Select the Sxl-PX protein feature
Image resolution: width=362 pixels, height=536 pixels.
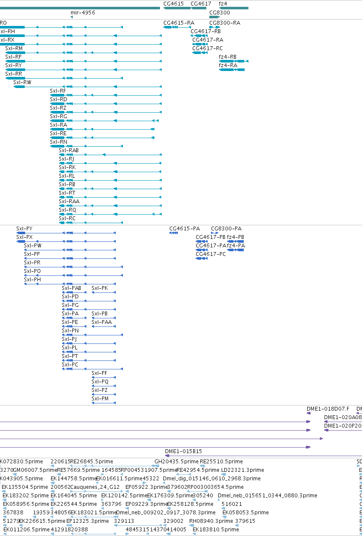coord(24,237)
